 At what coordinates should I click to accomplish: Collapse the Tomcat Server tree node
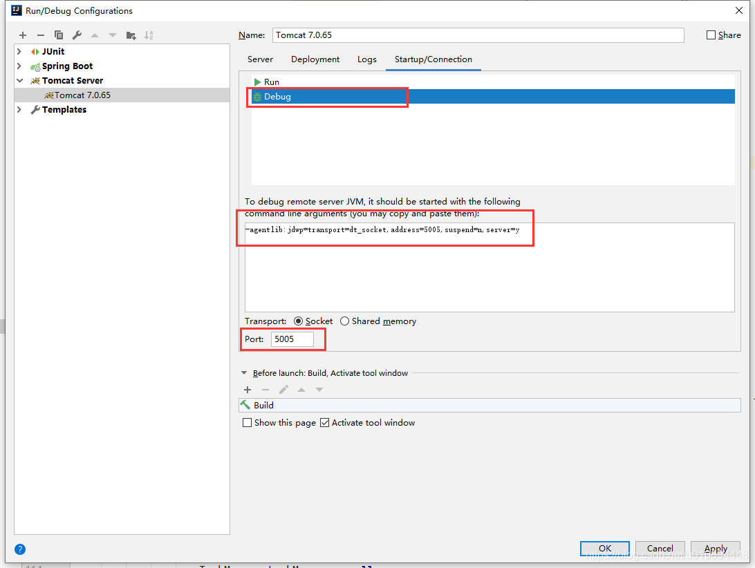[x=20, y=80]
